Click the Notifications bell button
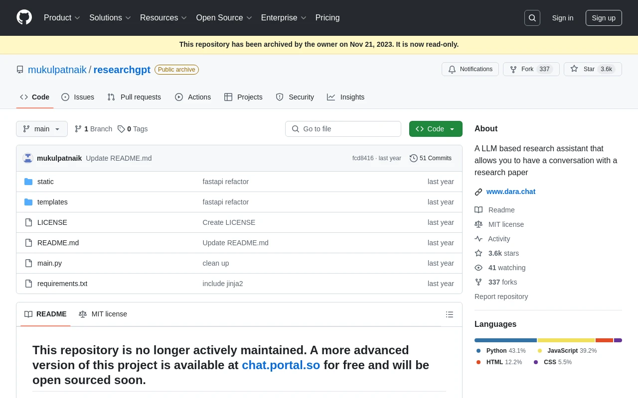Viewport: 638px width, 398px height. (470, 69)
